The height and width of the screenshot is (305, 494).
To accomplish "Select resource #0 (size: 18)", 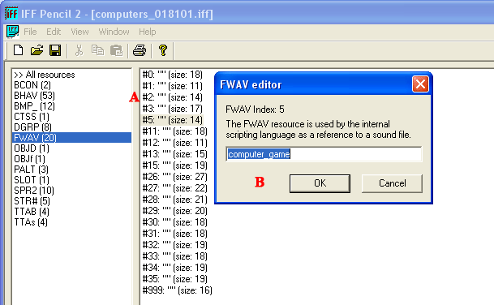I will [x=172, y=75].
